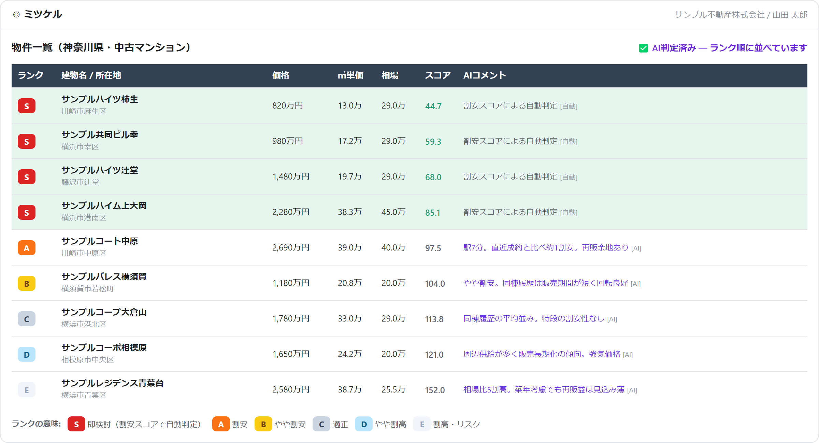Screen dimensions: 819x443
Task: Click S rank badge for サンプル共同ビル幸
Action: pyautogui.click(x=27, y=141)
